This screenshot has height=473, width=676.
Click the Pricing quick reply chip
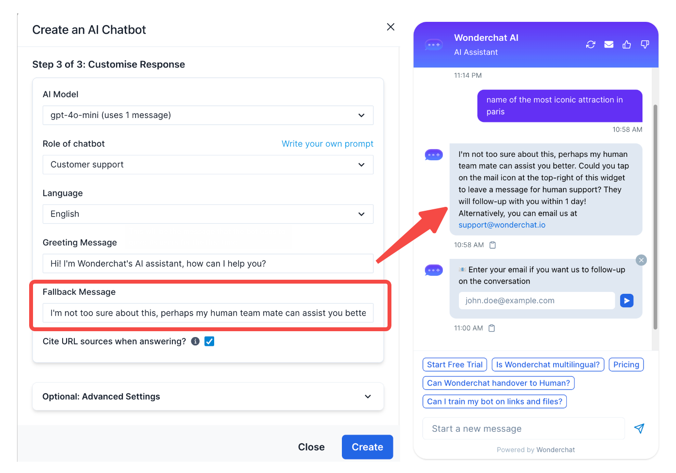pyautogui.click(x=626, y=365)
